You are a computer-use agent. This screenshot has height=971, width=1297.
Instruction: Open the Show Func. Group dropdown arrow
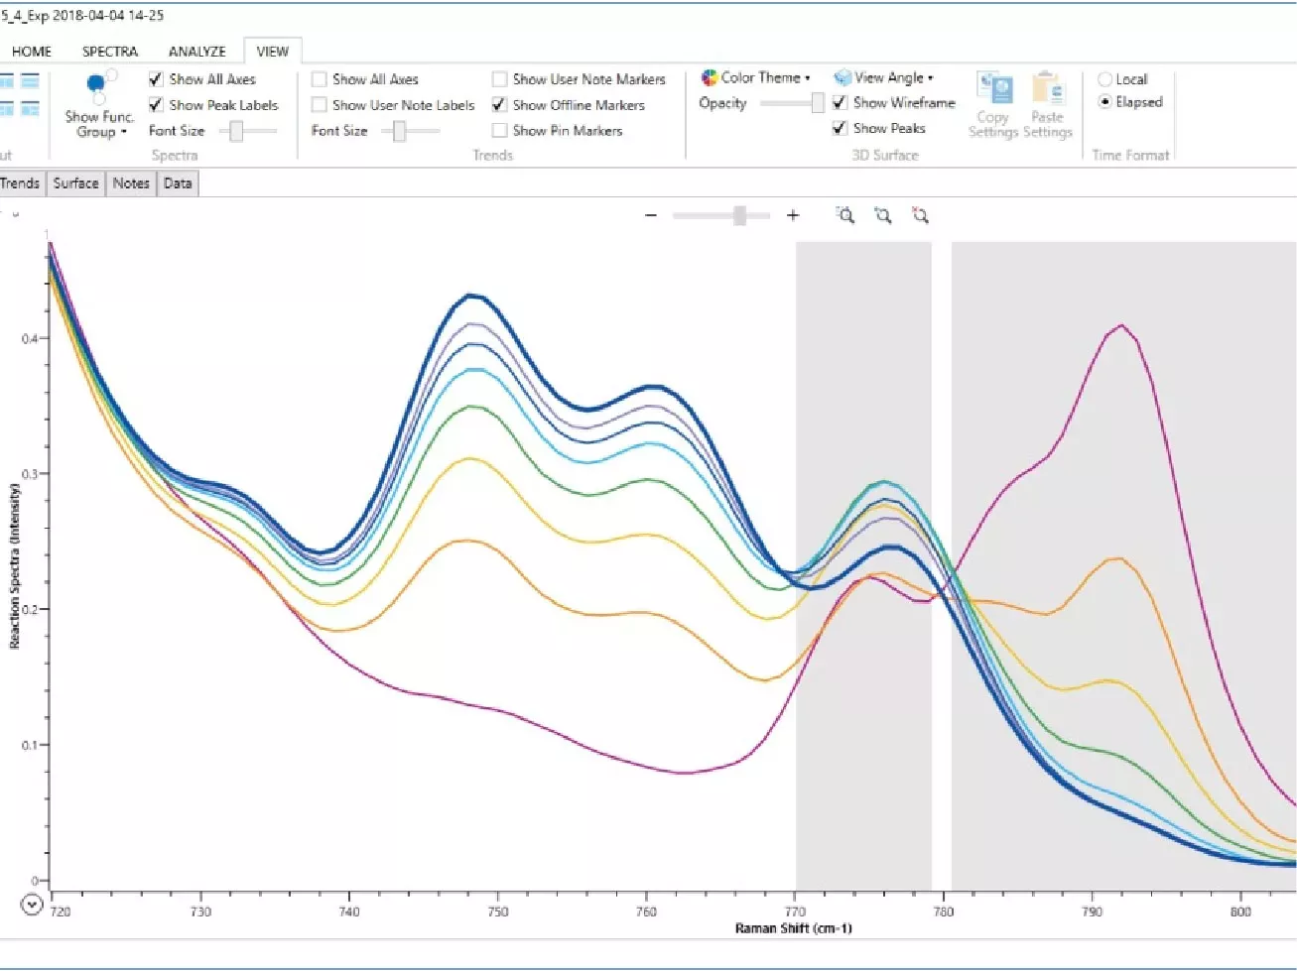click(124, 132)
